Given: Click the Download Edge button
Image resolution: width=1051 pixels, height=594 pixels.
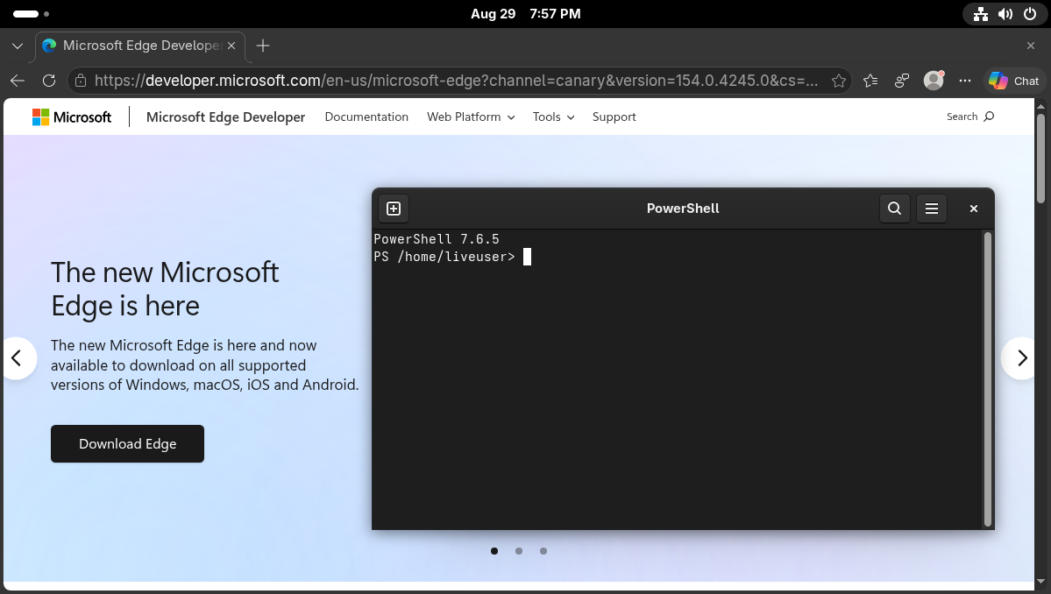Looking at the screenshot, I should 127,444.
